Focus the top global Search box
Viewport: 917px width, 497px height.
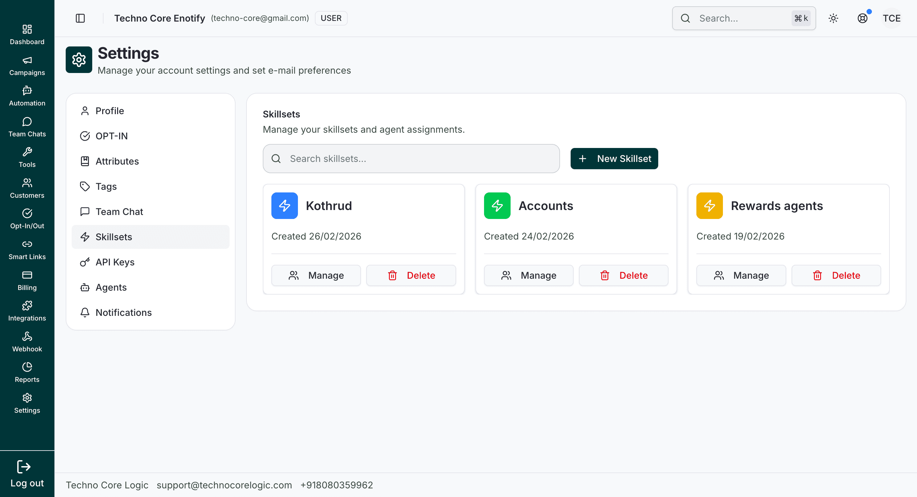click(744, 18)
